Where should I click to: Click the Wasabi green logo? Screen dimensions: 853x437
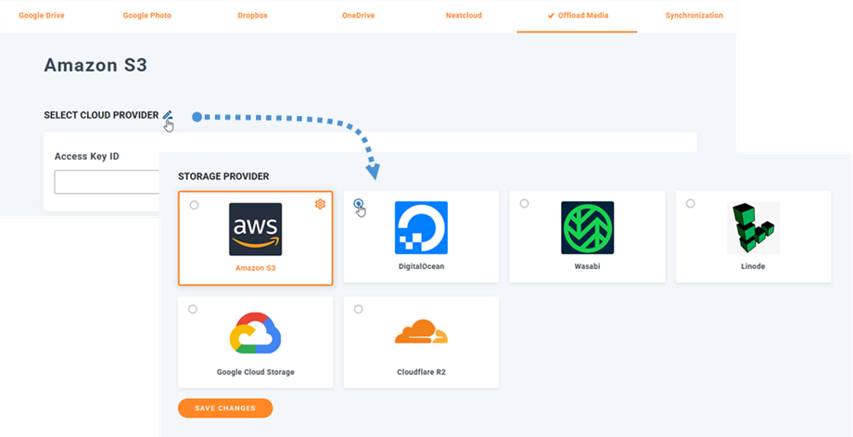[x=587, y=228]
